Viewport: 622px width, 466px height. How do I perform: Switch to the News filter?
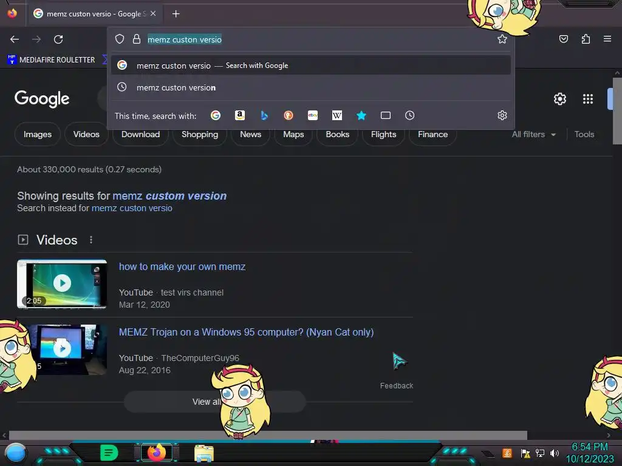250,134
